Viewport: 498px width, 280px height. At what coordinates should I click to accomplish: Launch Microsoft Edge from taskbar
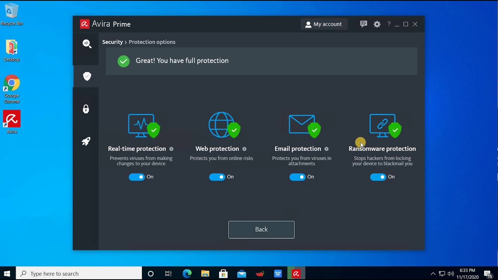tap(187, 273)
